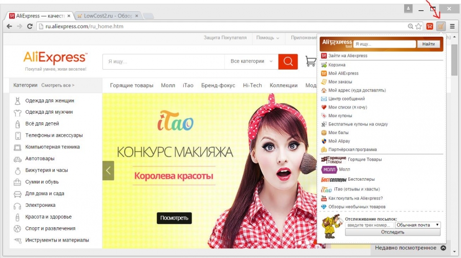Click the Горящие Товары logo icon
This screenshot has width=461, height=258.
point(333,160)
